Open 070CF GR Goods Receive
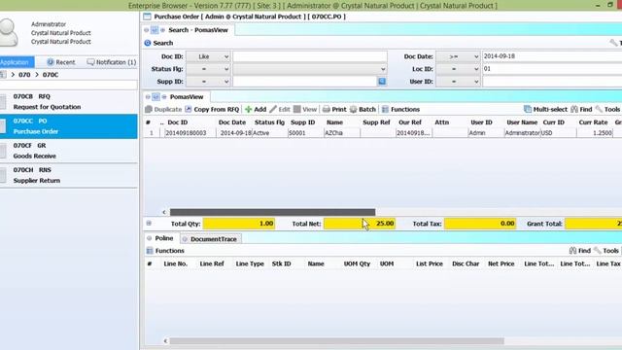 pos(69,151)
